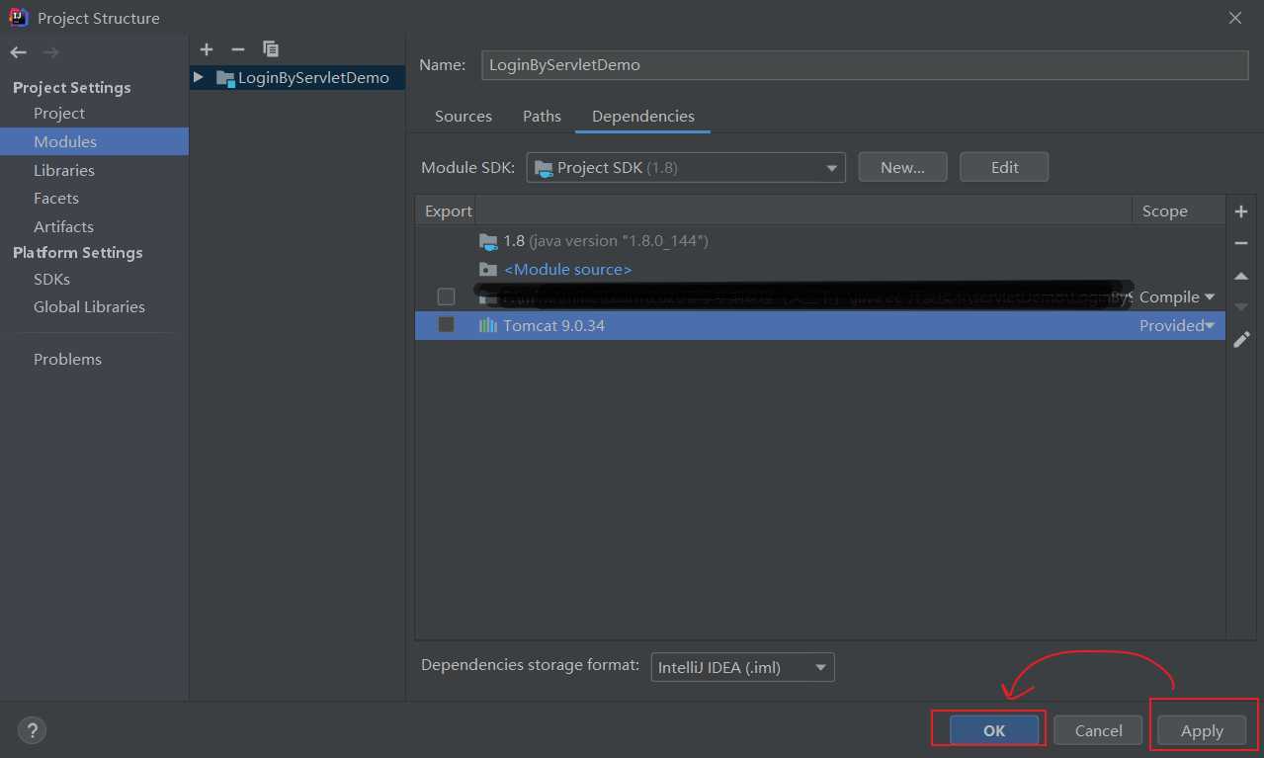This screenshot has height=758, width=1264.
Task: Focus the module Name input field
Action: pyautogui.click(x=865, y=65)
